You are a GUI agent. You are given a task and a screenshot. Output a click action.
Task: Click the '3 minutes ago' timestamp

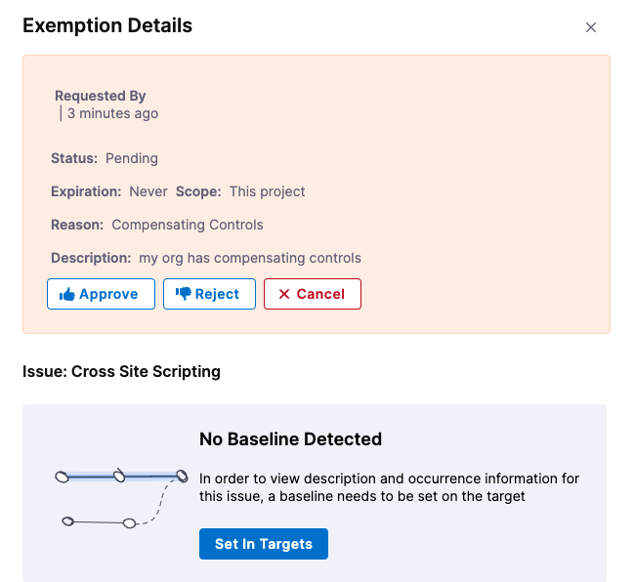[112, 113]
